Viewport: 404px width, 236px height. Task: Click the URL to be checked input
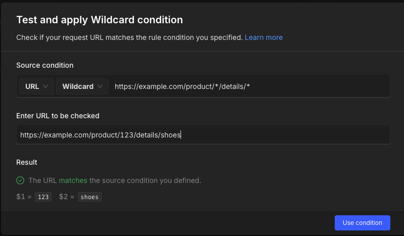202,135
